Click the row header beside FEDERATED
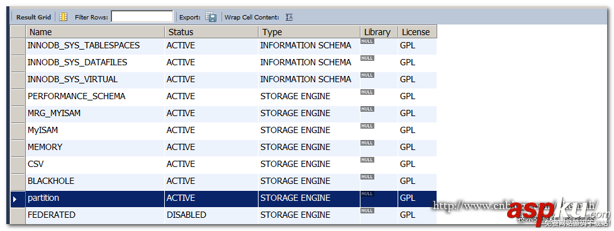 pos(18,216)
